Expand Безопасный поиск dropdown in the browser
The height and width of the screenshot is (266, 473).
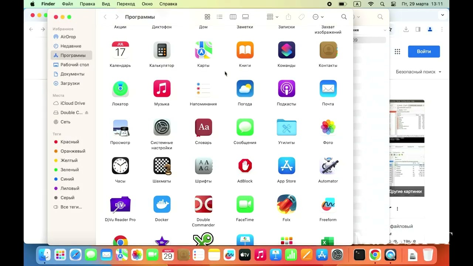[x=419, y=72]
